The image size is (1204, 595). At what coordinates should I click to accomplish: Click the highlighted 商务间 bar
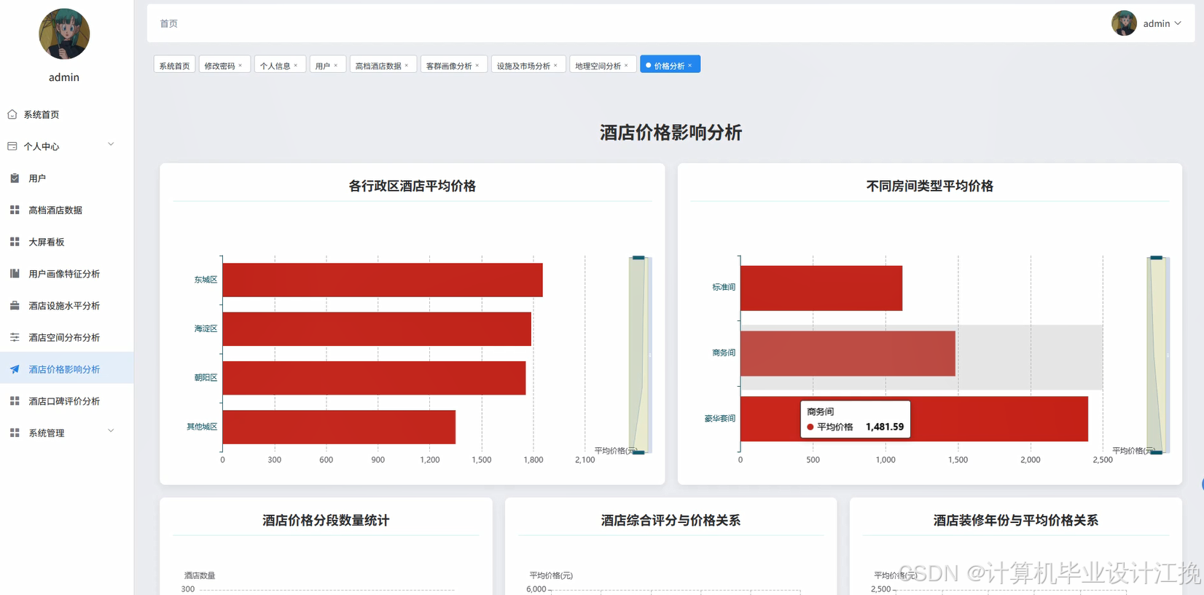(848, 353)
